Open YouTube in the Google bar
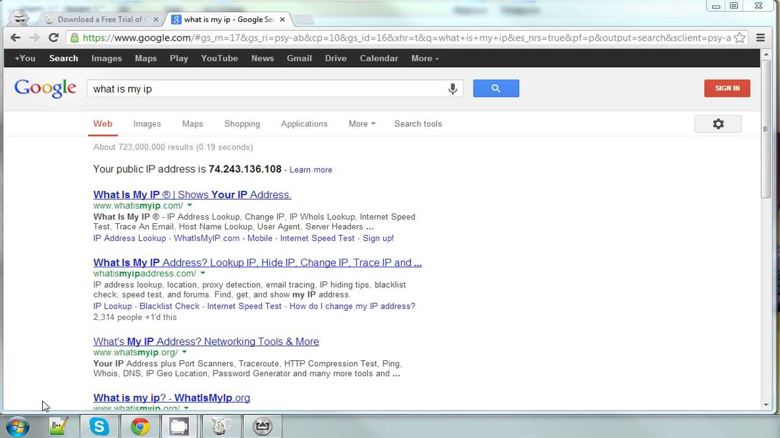The image size is (780, 438). (219, 58)
